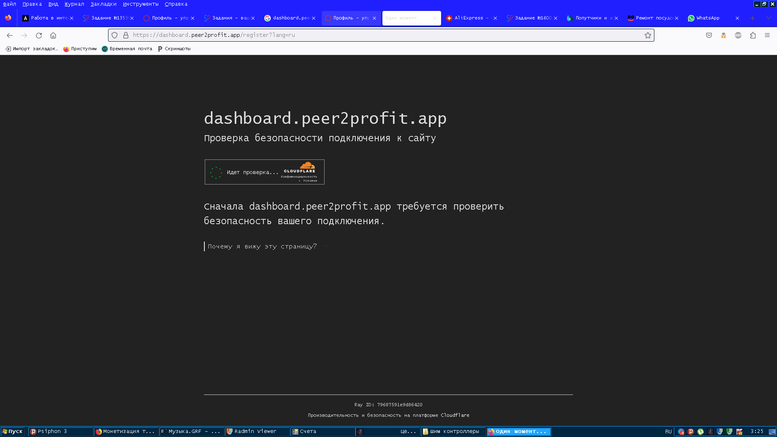The width and height of the screenshot is (777, 437).
Task: Close the Один момент tab
Action: click(x=435, y=18)
